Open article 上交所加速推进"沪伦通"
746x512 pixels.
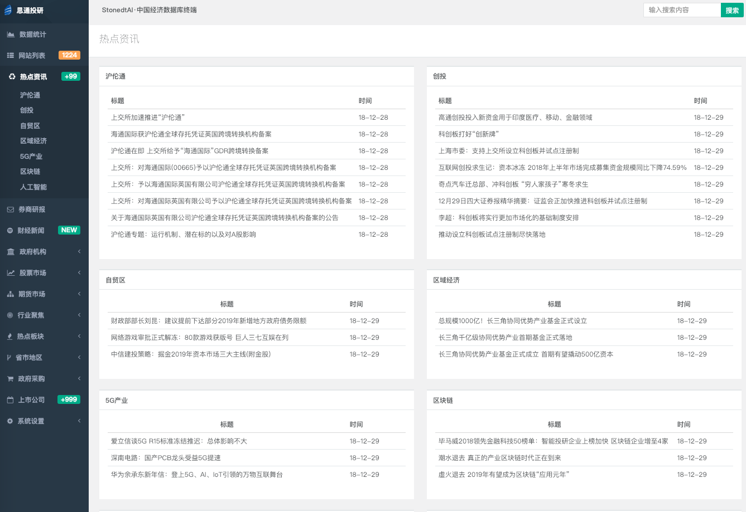click(x=148, y=118)
